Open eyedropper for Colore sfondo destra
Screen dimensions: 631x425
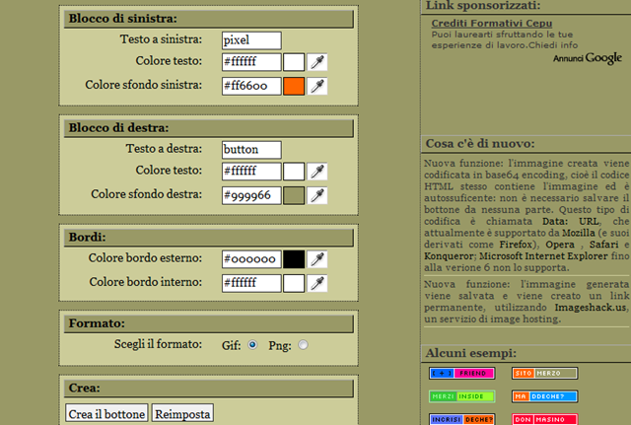(317, 195)
